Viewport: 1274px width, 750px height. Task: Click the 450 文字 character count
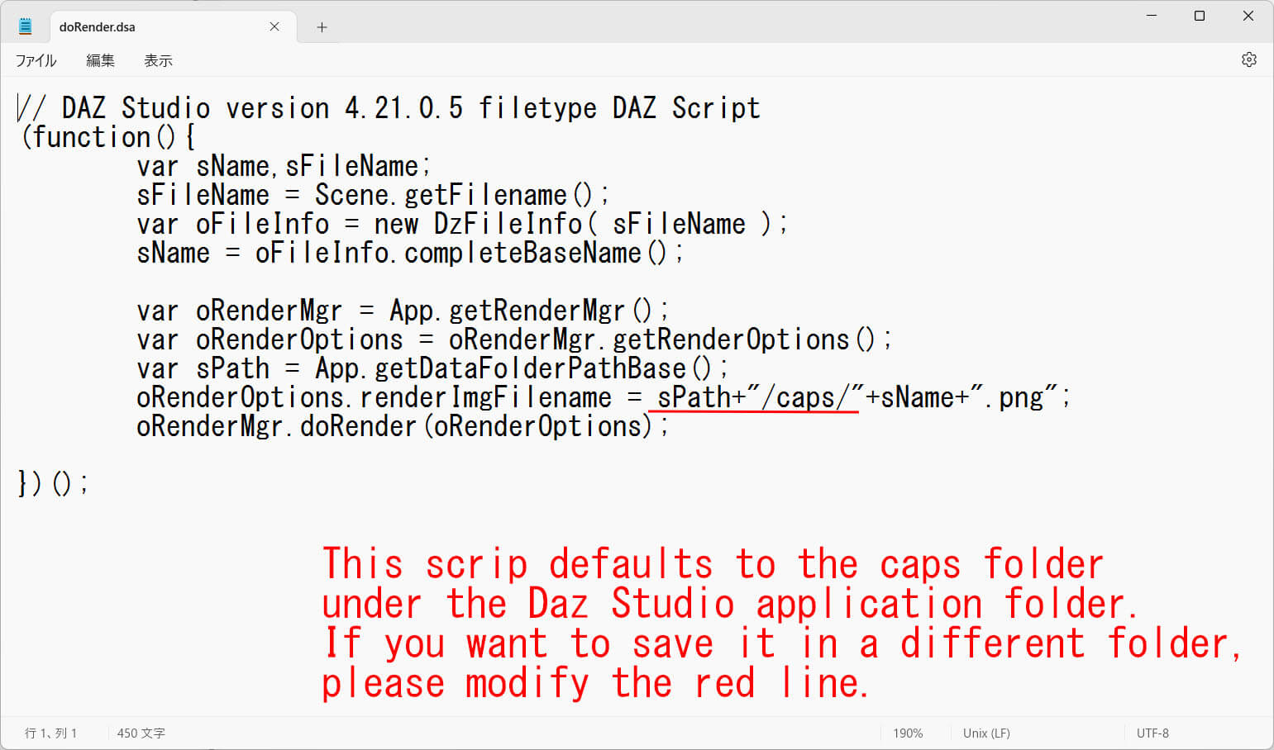tap(141, 733)
